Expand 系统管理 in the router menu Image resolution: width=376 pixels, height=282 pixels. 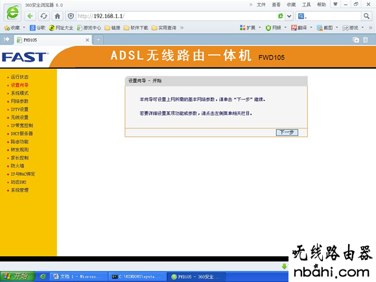pyautogui.click(x=19, y=190)
